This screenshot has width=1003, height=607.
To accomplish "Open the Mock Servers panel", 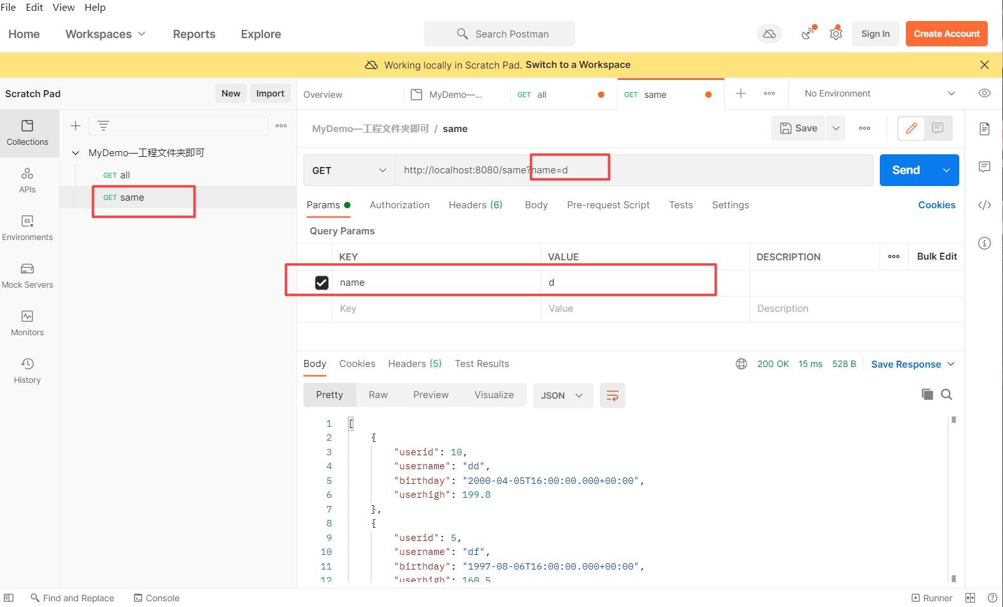I will tap(27, 276).
